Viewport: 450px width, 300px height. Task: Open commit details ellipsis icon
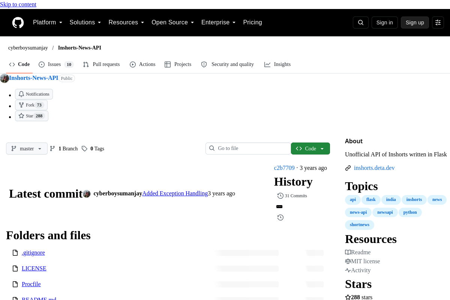point(279,207)
